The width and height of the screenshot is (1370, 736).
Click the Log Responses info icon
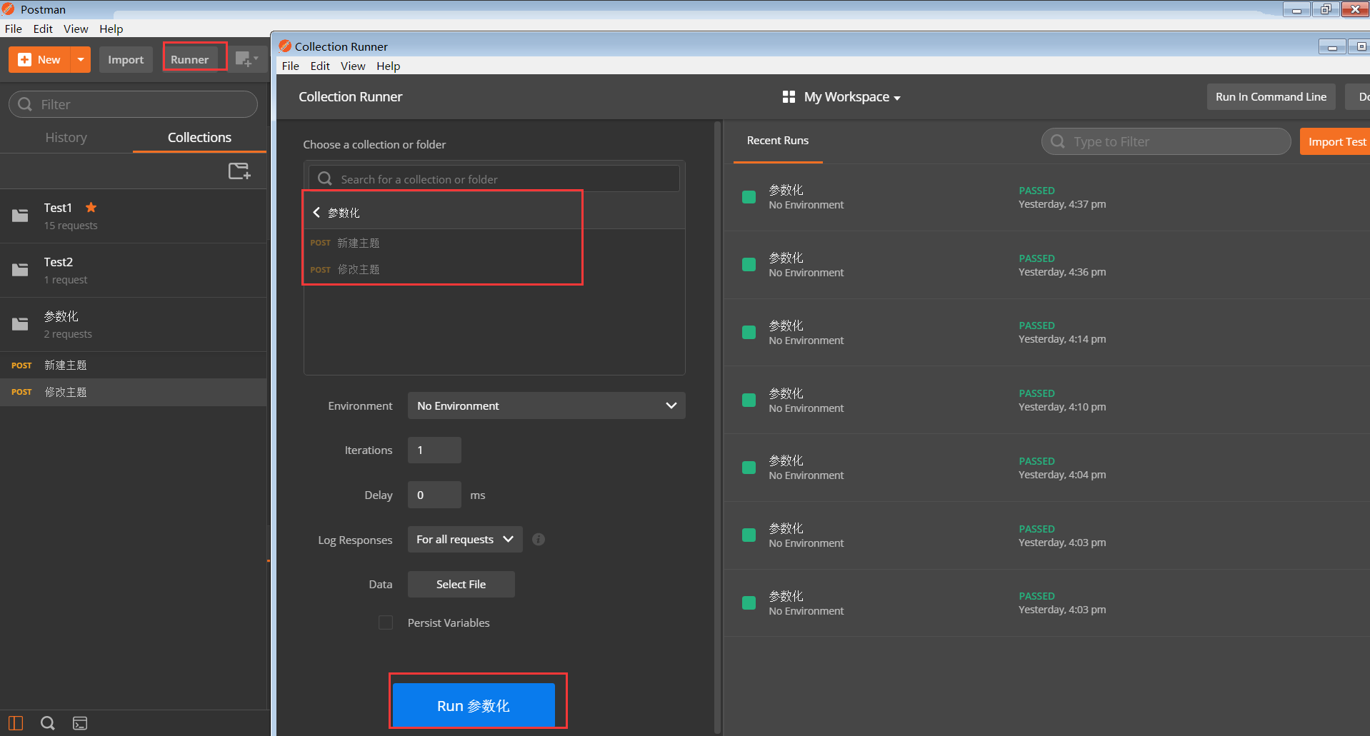539,539
